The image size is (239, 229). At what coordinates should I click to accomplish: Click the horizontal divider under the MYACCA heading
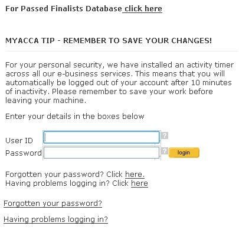tap(122, 51)
